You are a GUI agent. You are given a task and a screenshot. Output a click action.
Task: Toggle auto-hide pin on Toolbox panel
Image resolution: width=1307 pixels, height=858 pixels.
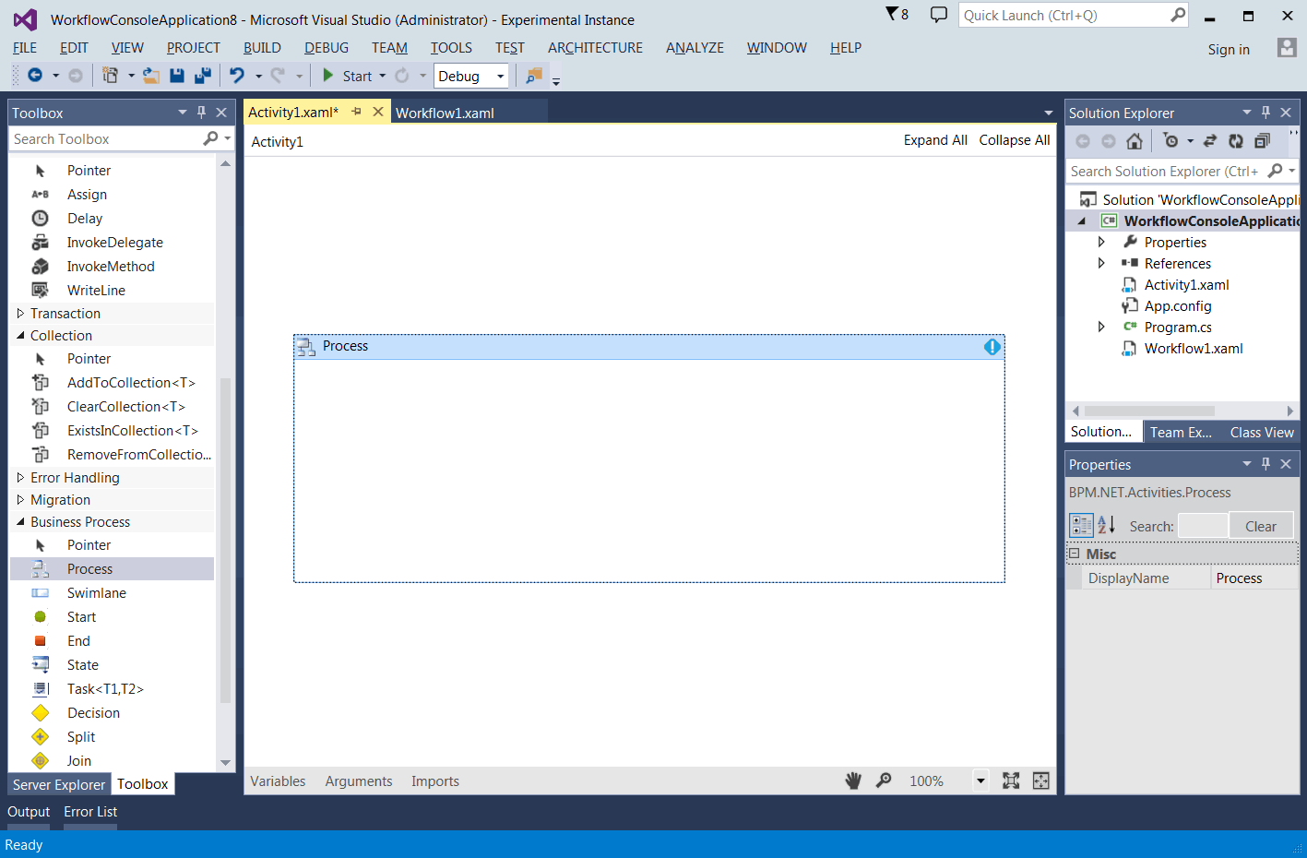pyautogui.click(x=201, y=113)
